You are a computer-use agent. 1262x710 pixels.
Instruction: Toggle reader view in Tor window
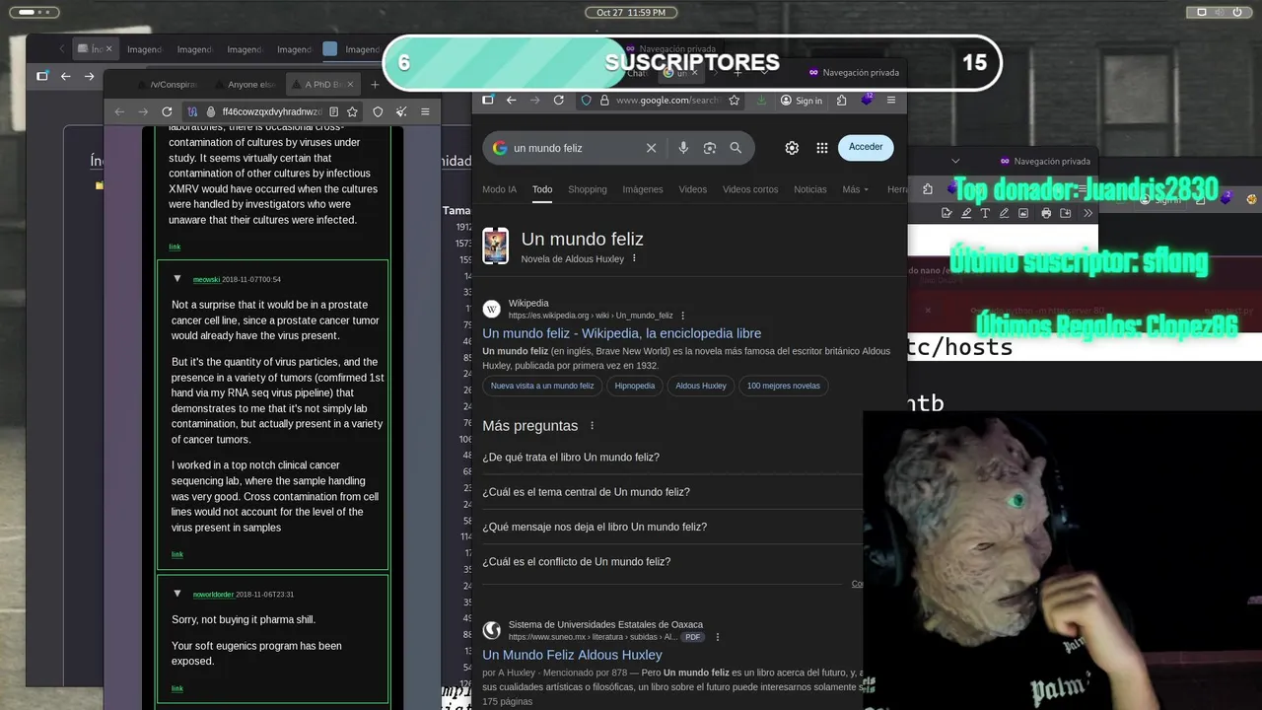[334, 111]
